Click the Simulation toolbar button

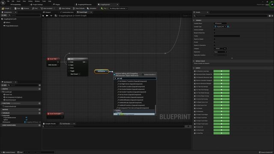pyautogui.click(x=92, y=9)
